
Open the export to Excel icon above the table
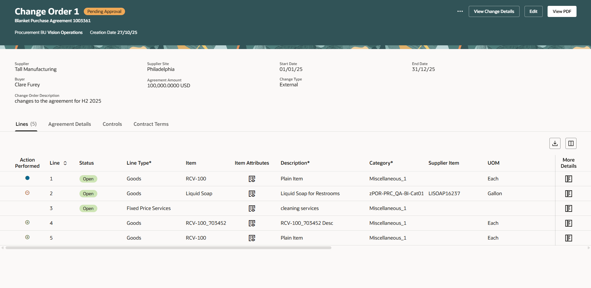[555, 143]
